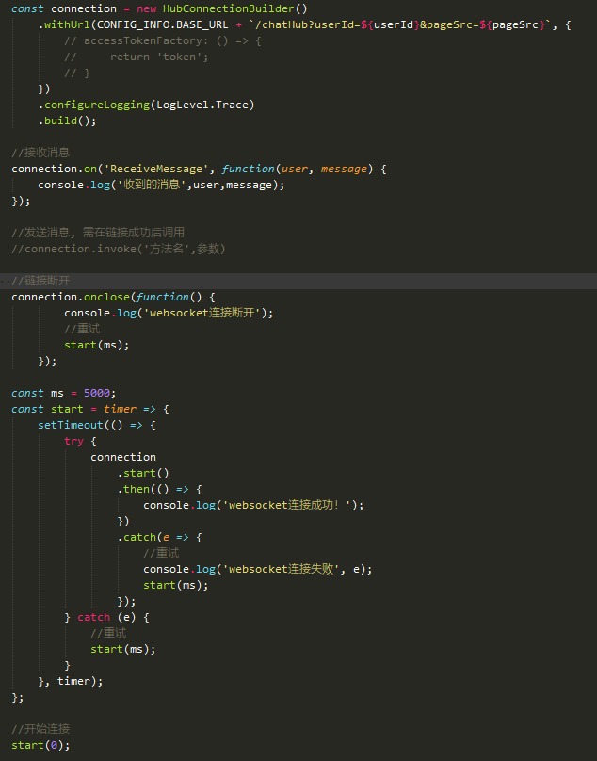Click the .then method call

133,489
